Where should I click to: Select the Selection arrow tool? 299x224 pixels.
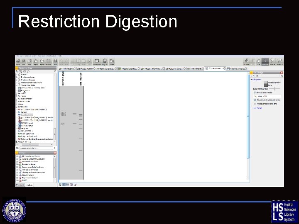(265, 62)
